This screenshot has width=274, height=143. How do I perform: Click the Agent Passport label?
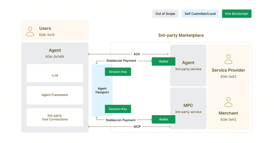102,90
